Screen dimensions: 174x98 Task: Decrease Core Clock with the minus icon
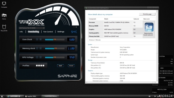pos(37,39)
